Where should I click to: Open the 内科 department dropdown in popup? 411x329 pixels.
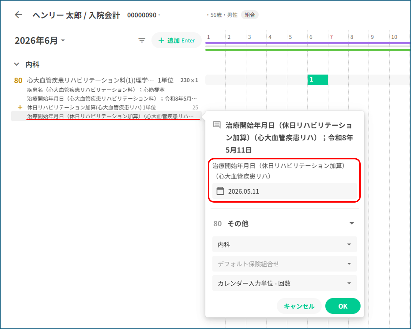(x=285, y=244)
